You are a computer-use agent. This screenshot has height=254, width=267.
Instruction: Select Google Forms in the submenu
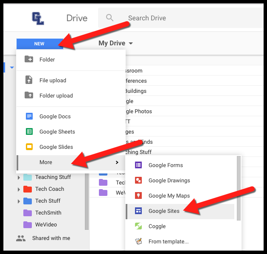point(181,165)
